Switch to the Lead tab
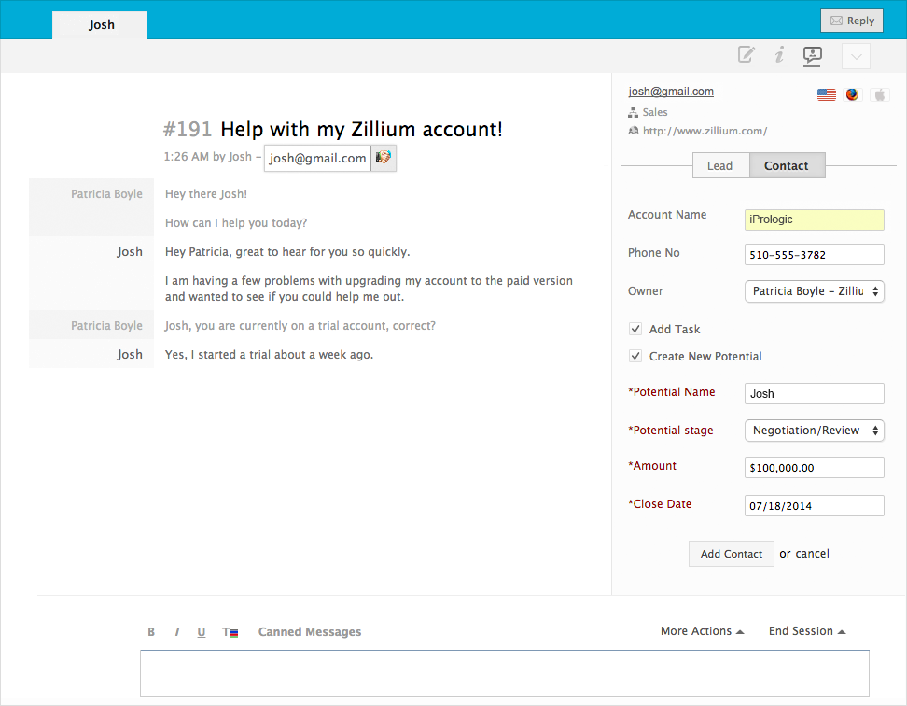 pos(719,165)
